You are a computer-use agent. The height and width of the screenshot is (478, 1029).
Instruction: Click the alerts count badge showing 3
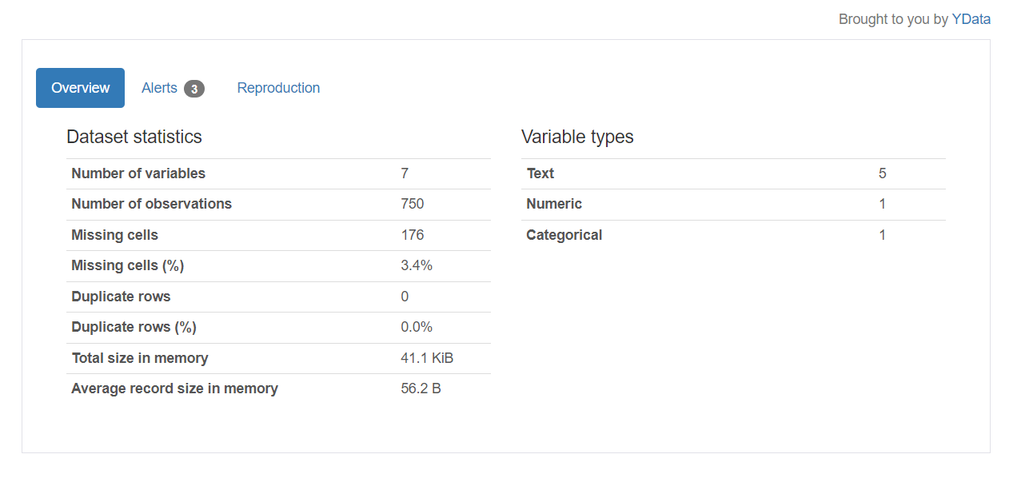point(194,89)
